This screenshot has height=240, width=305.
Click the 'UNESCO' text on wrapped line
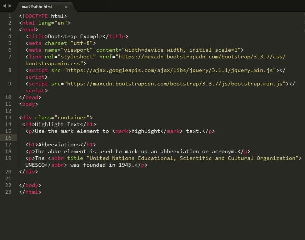[35, 165]
